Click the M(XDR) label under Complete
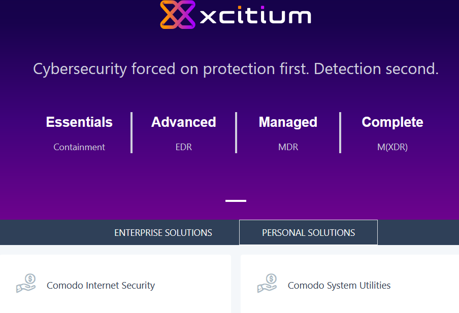Screen dimensions: 459x313 coord(392,147)
